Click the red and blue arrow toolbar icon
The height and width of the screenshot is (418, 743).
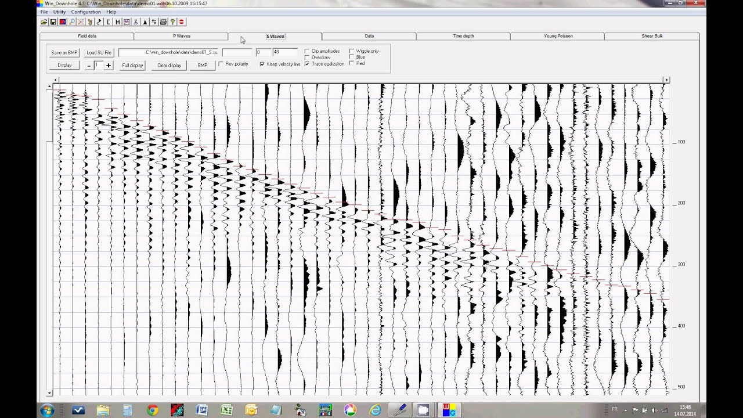point(63,22)
